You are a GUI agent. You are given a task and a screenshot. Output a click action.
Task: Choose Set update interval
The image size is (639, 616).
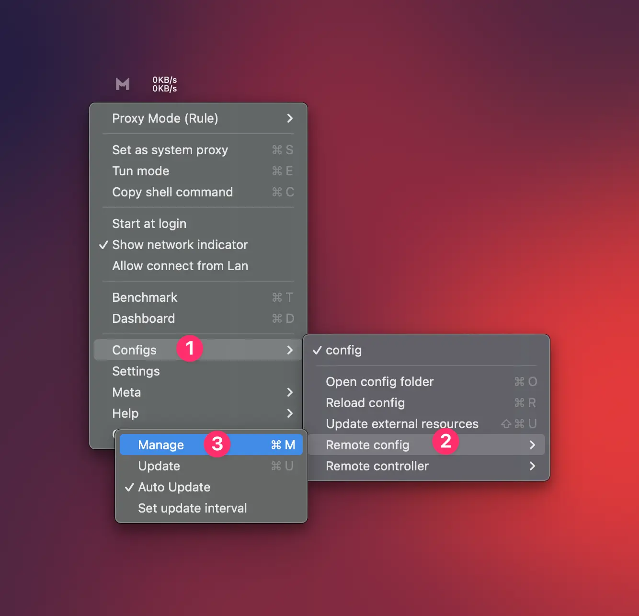[x=192, y=508]
